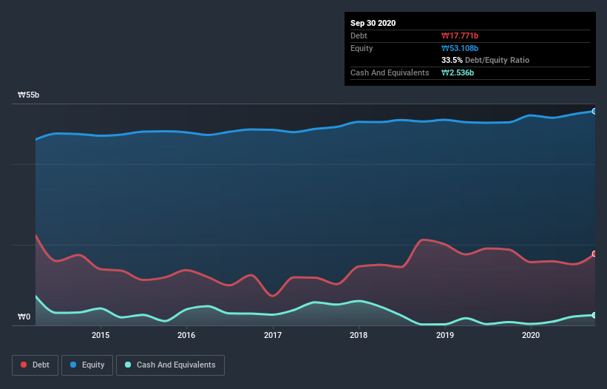Click Cash And Equivalents label in tooltip

[390, 72]
